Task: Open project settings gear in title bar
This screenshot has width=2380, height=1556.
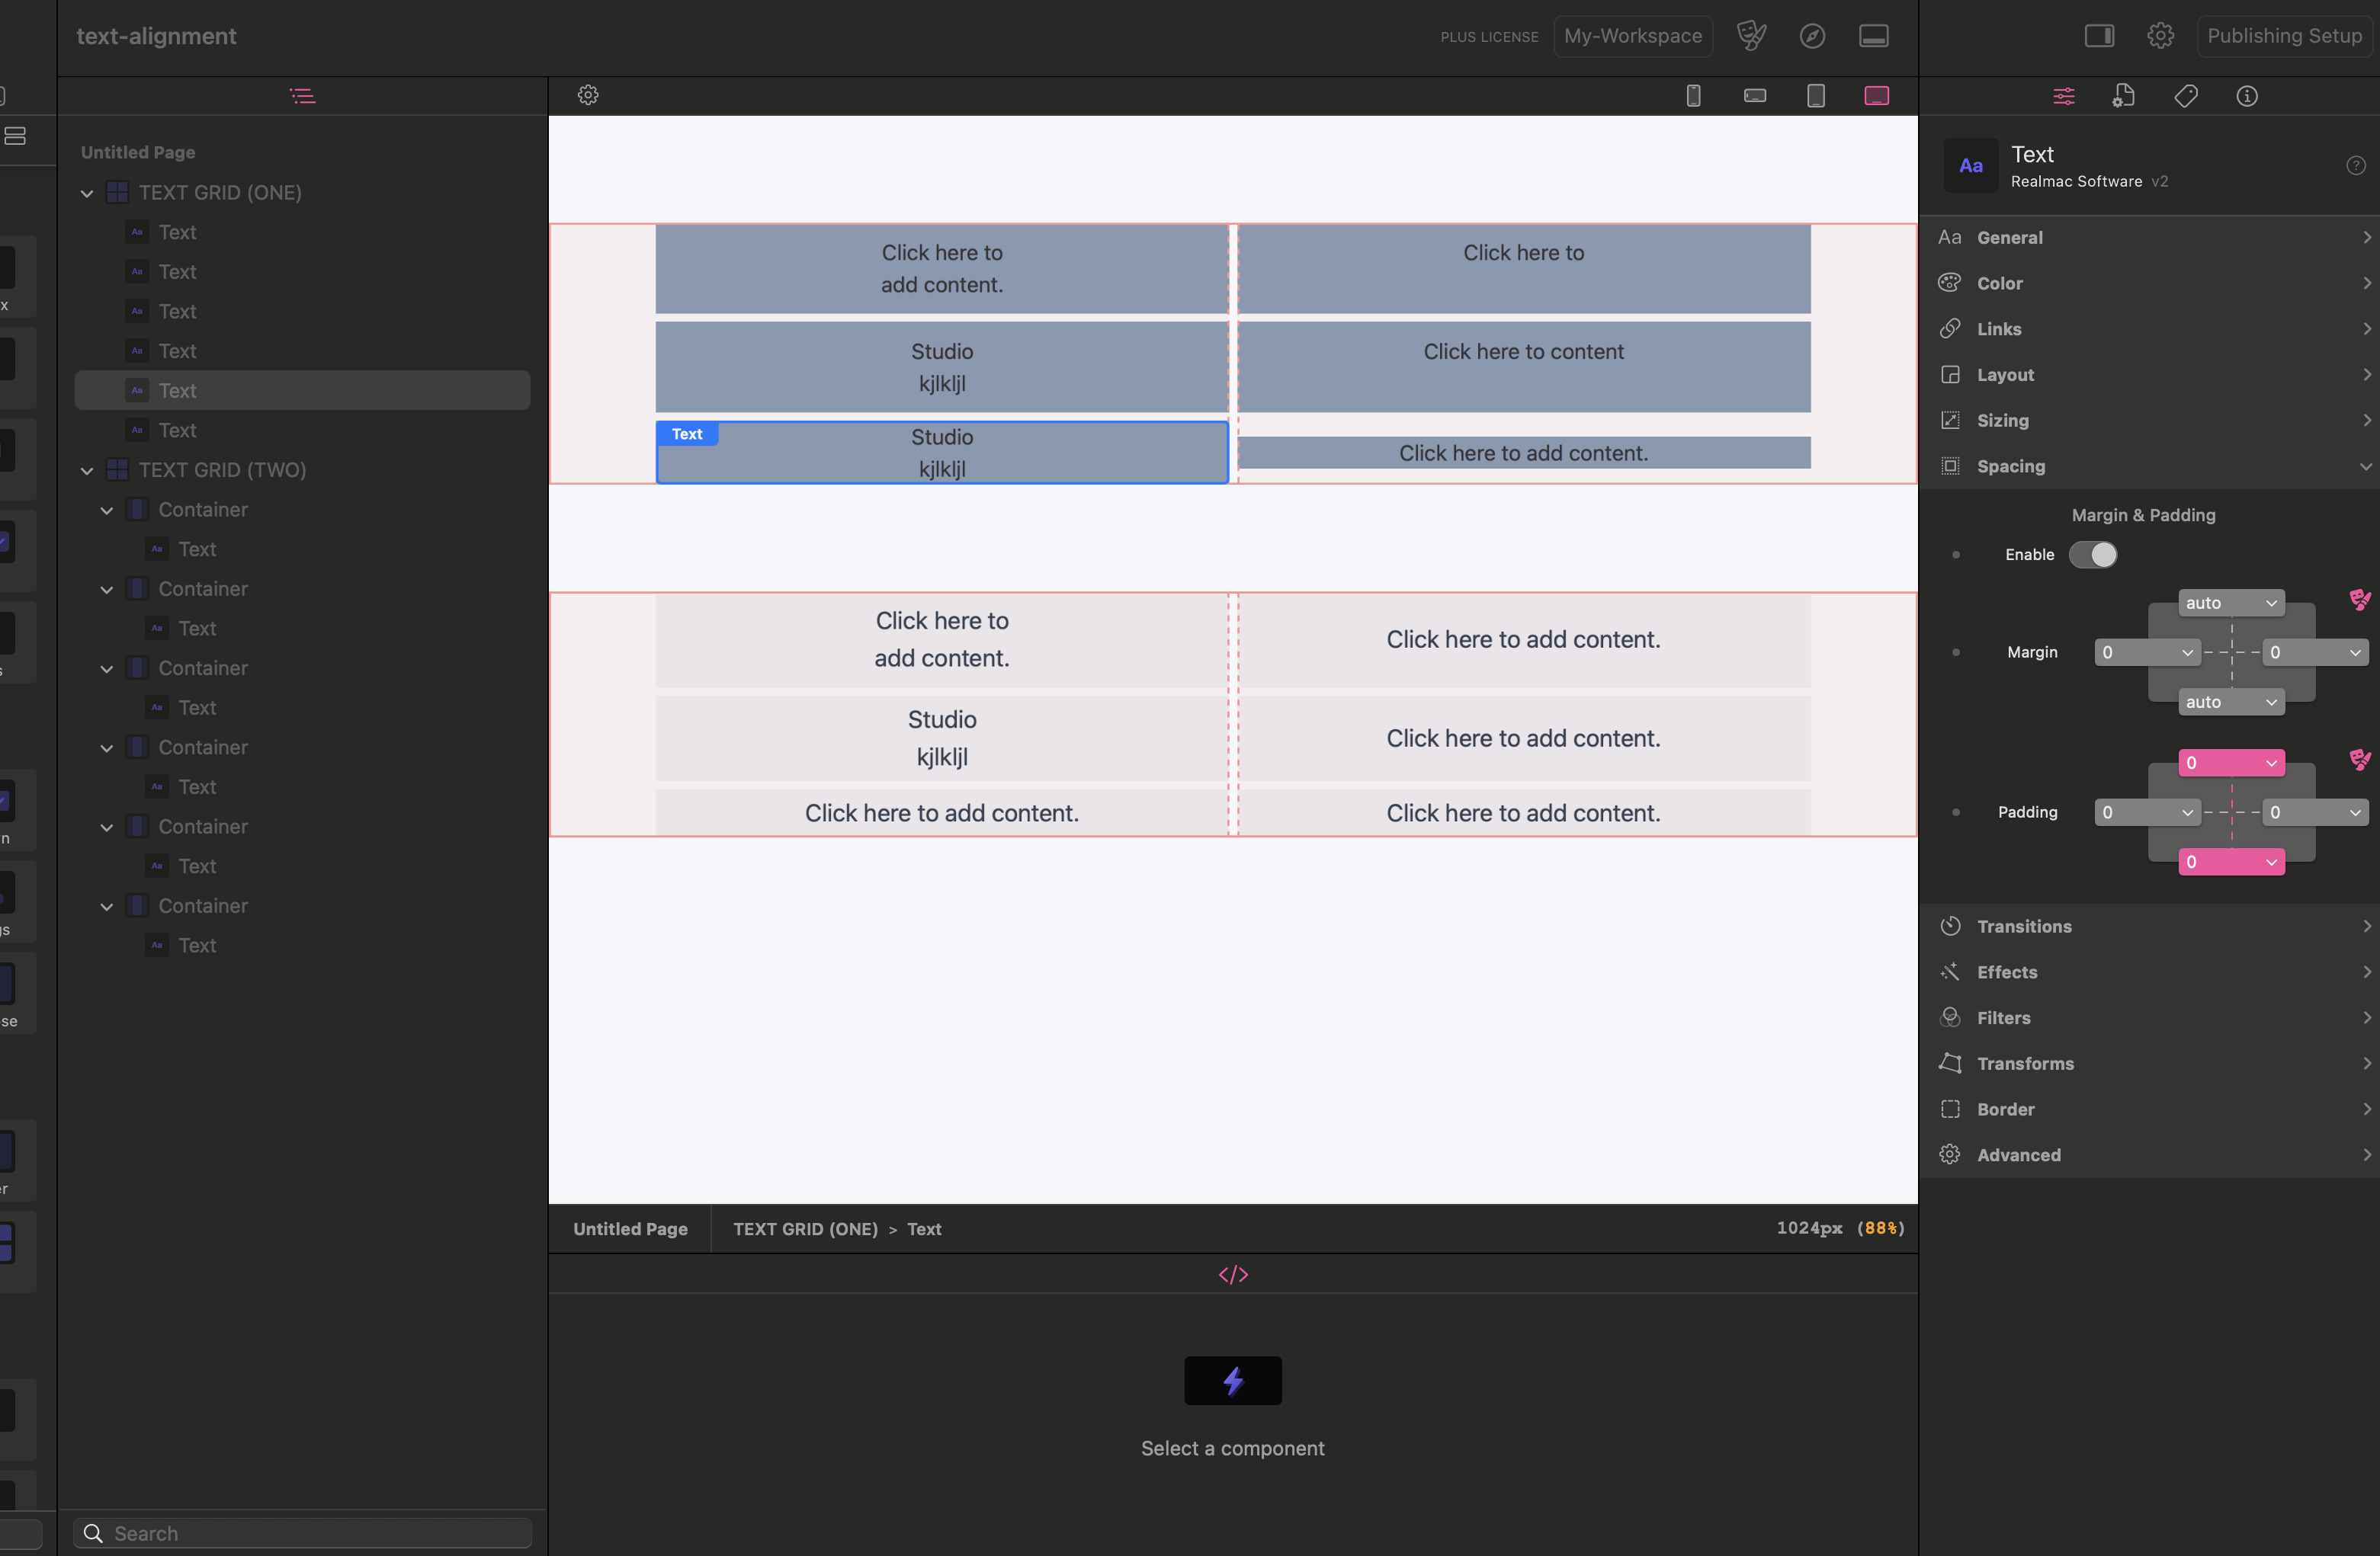Action: click(x=2160, y=36)
